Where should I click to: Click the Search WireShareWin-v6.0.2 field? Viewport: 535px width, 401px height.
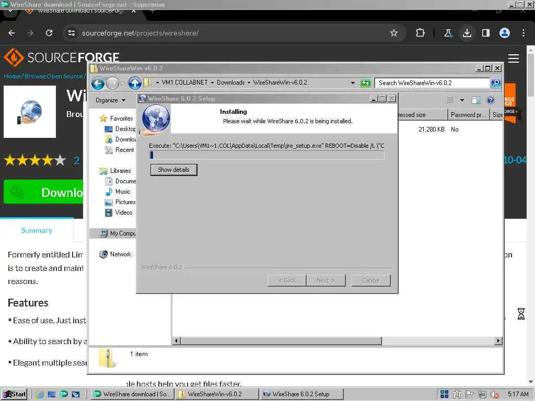tap(432, 83)
